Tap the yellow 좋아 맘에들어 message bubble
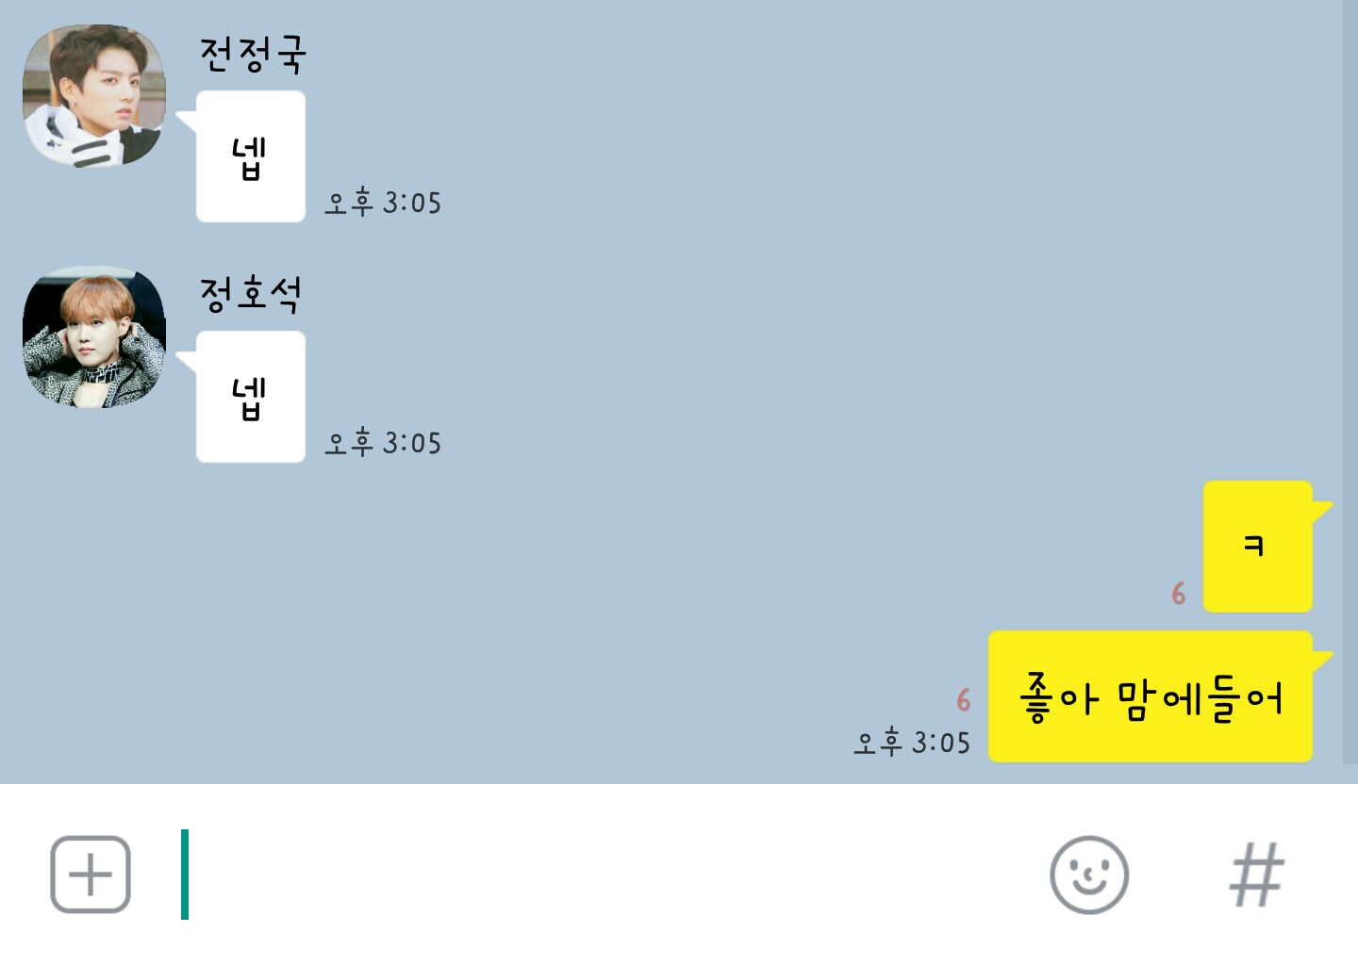Viewport: 1358px width, 965px height. coord(1151,696)
